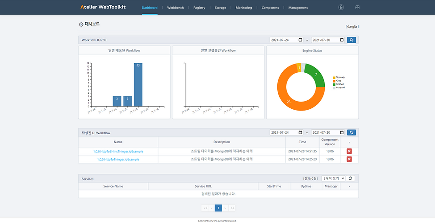This screenshot has width=435, height=222.
Task: Click the Workflow TOP 10 section title
Action: (x=94, y=40)
